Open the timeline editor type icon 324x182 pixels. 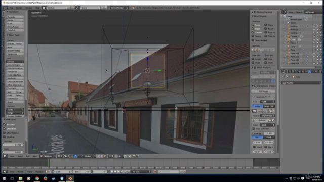[x=6, y=172]
